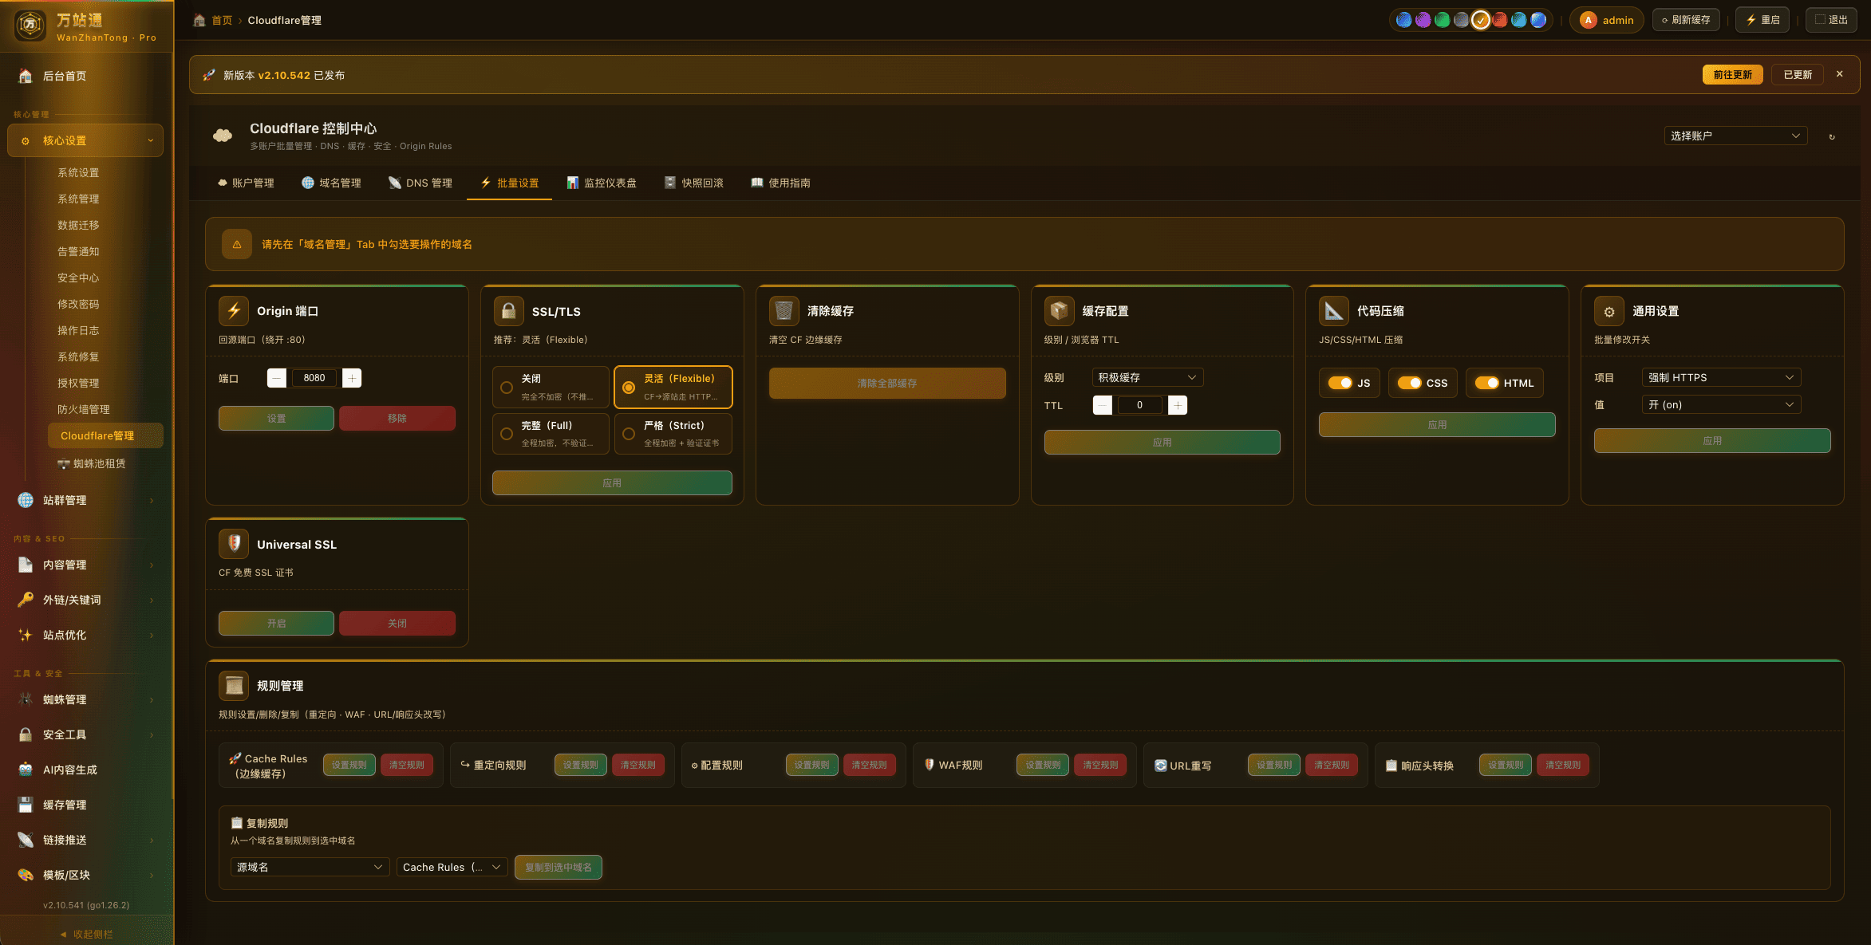The image size is (1871, 945).
Task: Click the 通用设置 gear icon
Action: pos(1609,311)
